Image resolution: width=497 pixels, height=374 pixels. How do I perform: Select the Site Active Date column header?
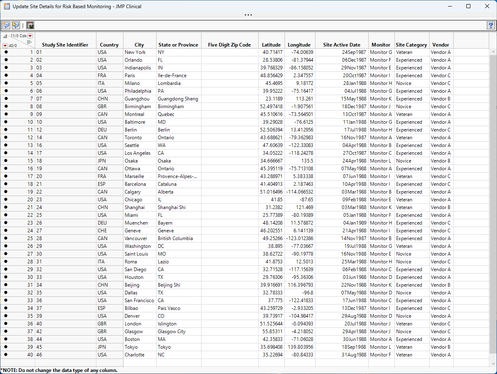[x=342, y=45]
